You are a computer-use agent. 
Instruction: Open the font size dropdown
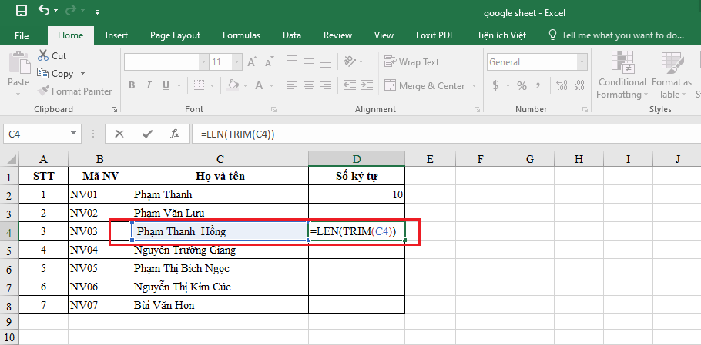tap(235, 62)
